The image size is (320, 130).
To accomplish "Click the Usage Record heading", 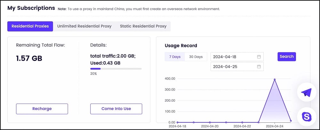I will pos(181,46).
